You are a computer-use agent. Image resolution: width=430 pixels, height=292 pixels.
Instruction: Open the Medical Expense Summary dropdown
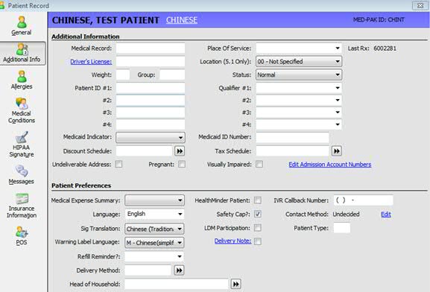tap(154, 200)
